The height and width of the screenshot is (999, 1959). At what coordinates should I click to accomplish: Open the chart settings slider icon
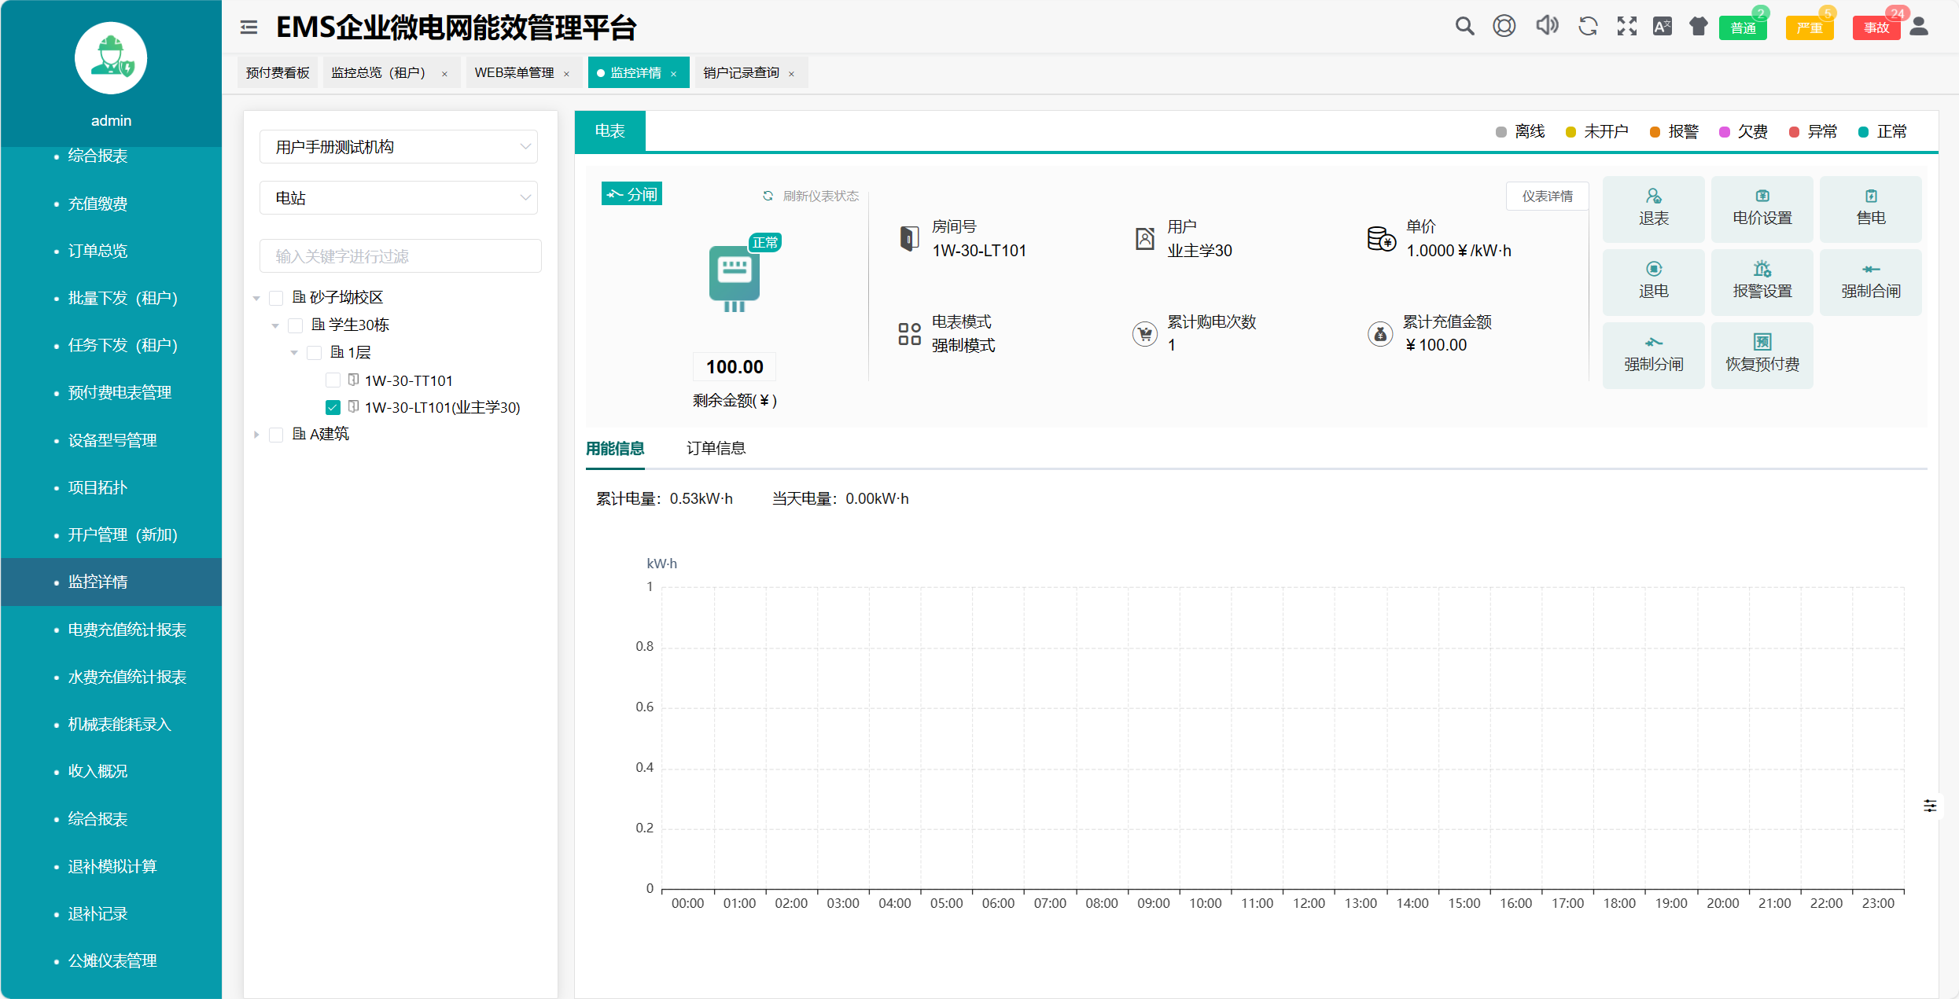coord(1929,806)
